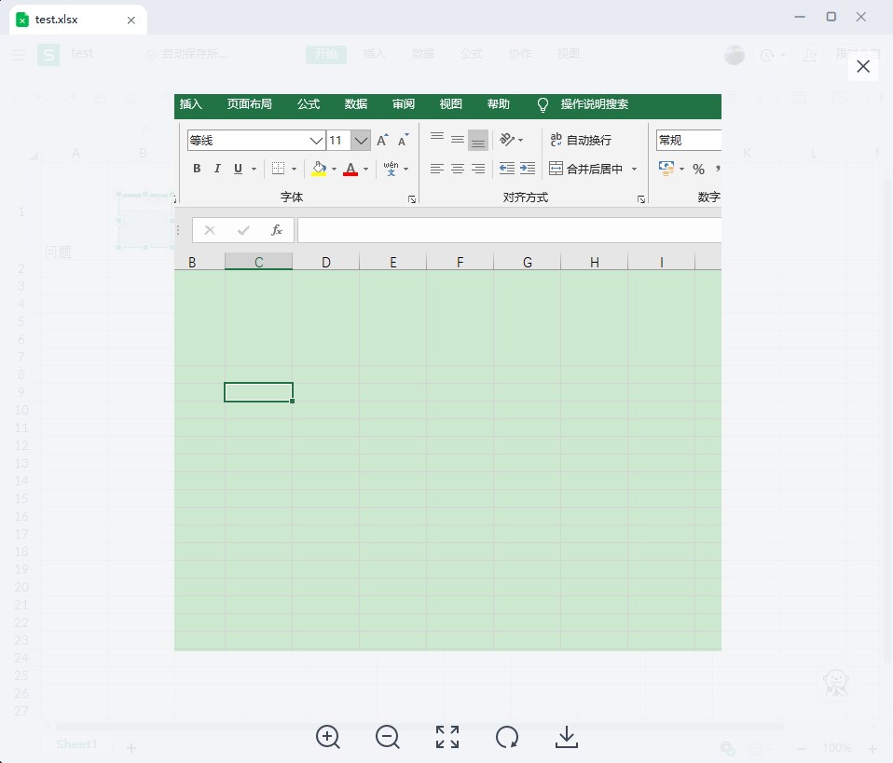The height and width of the screenshot is (763, 893).
Task: Click the wén phonetic guide icon
Action: coord(391,169)
